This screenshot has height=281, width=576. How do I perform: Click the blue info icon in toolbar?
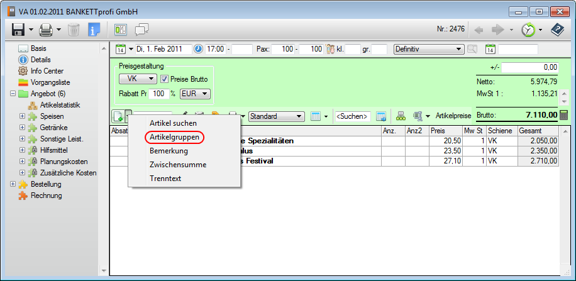pyautogui.click(x=94, y=30)
